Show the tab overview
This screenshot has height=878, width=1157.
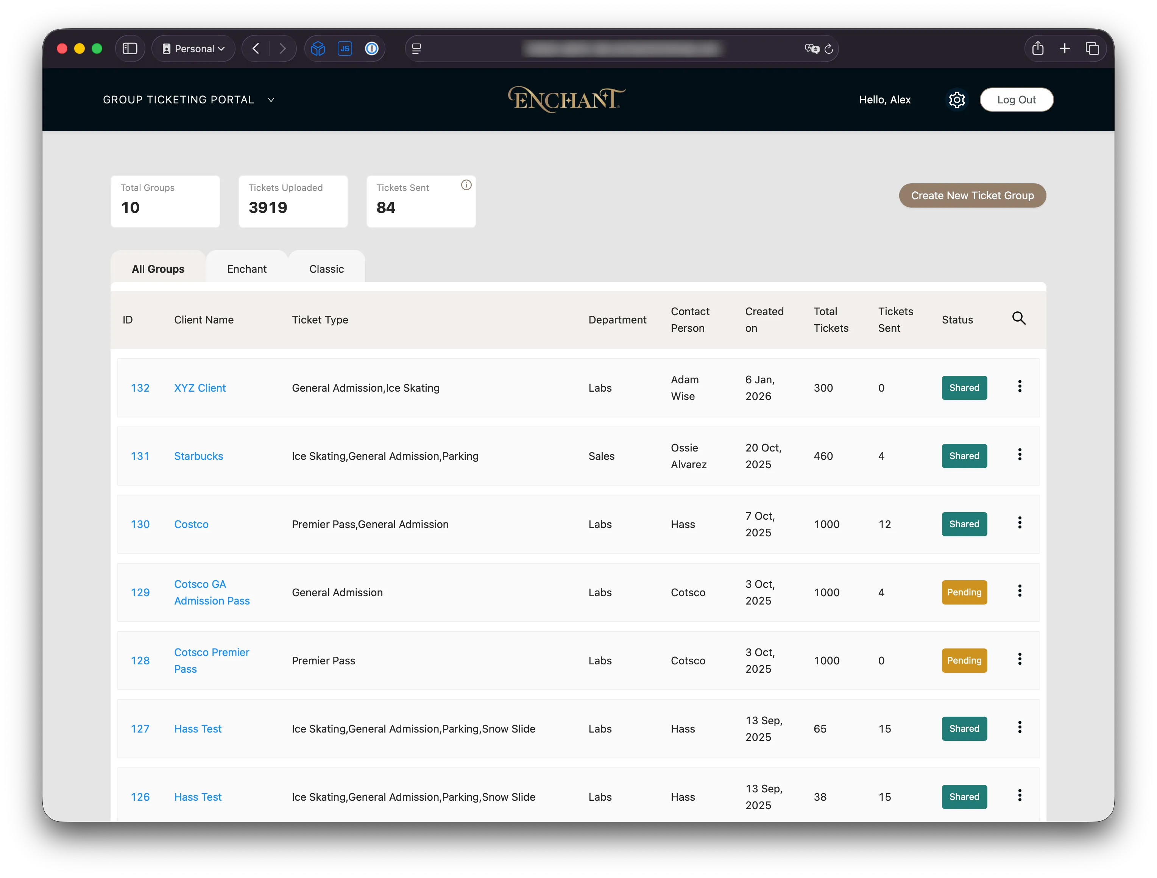[1092, 48]
